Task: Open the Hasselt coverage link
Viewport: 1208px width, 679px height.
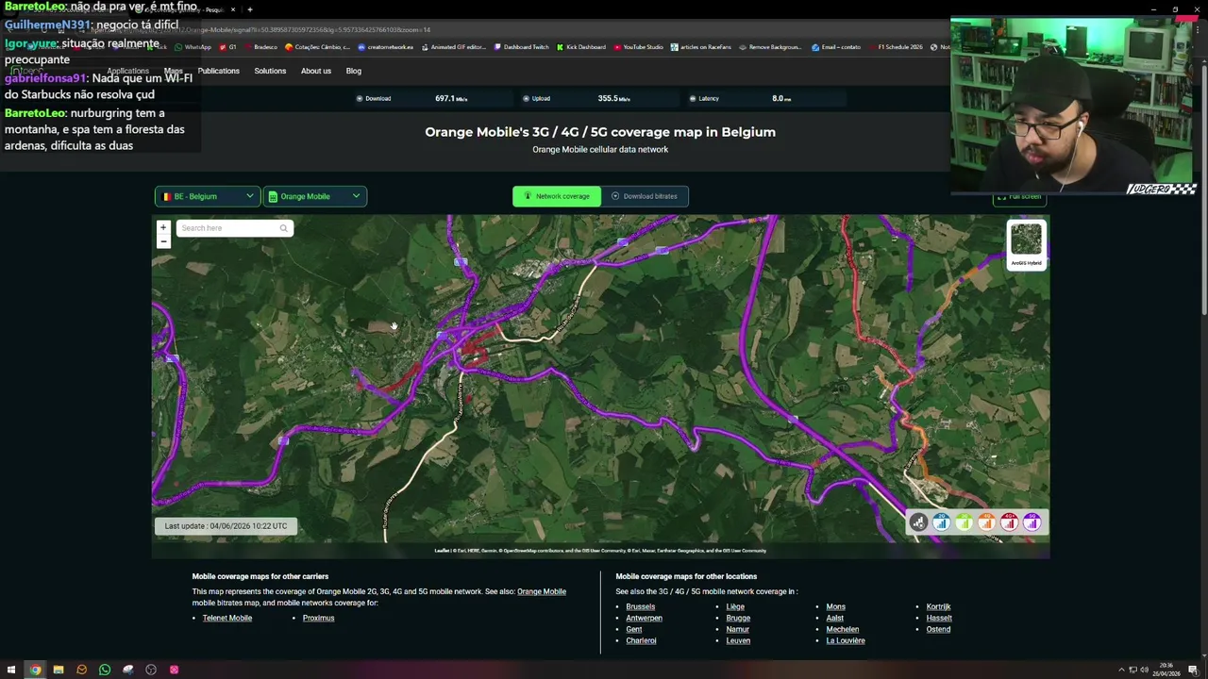Action: pos(938,618)
